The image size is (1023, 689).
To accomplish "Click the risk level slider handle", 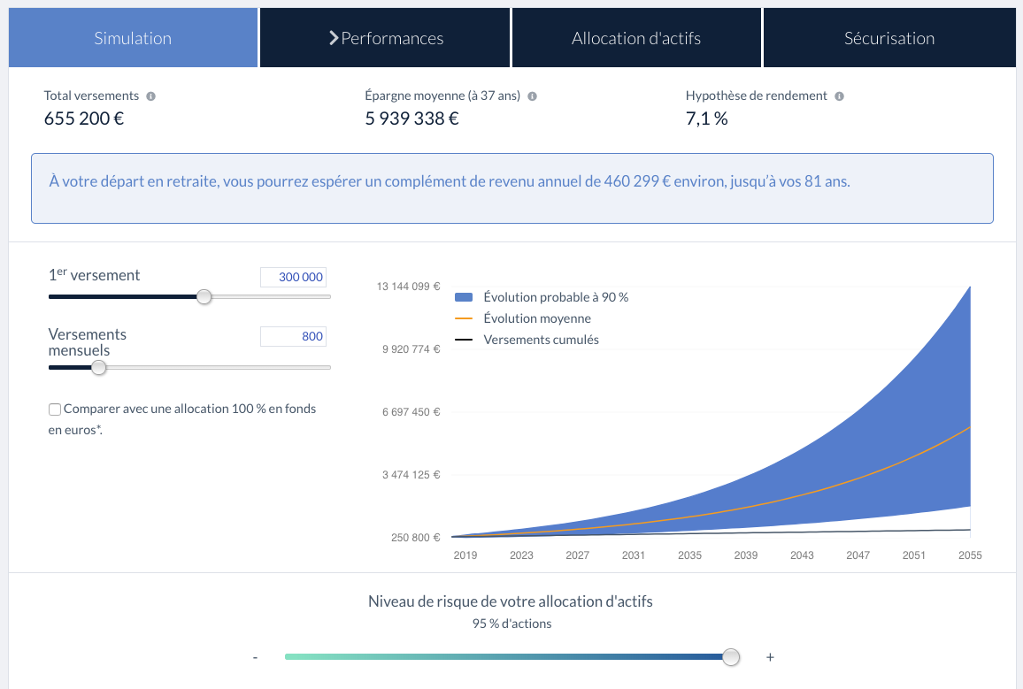I will (x=731, y=657).
